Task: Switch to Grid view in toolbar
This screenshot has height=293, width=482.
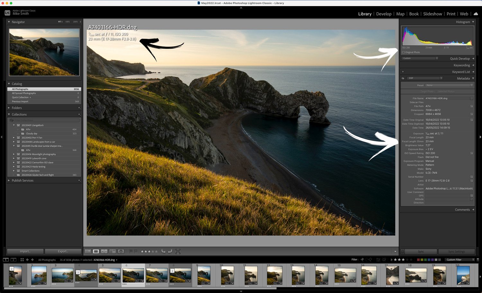Action: (88, 252)
